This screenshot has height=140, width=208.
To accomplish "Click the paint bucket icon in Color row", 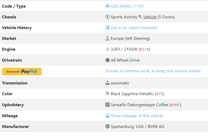I will click(107, 94).
